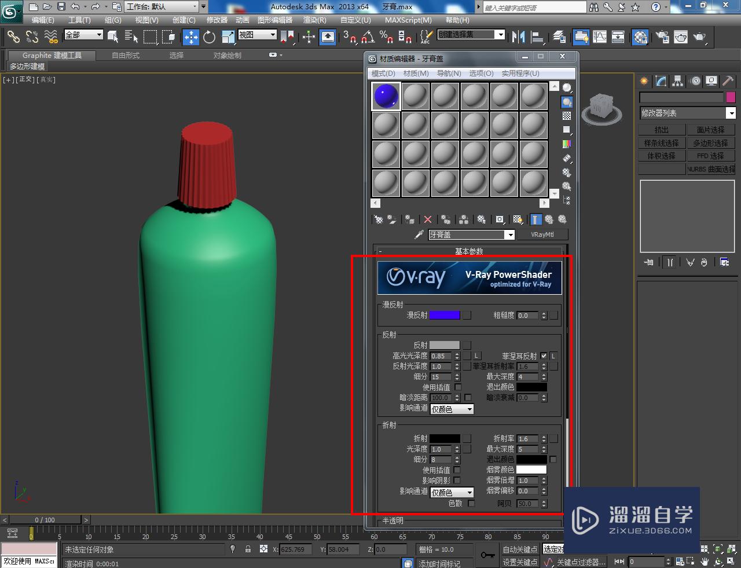Toggle Fresnel lock L button
The height and width of the screenshot is (568, 741).
pyautogui.click(x=553, y=356)
